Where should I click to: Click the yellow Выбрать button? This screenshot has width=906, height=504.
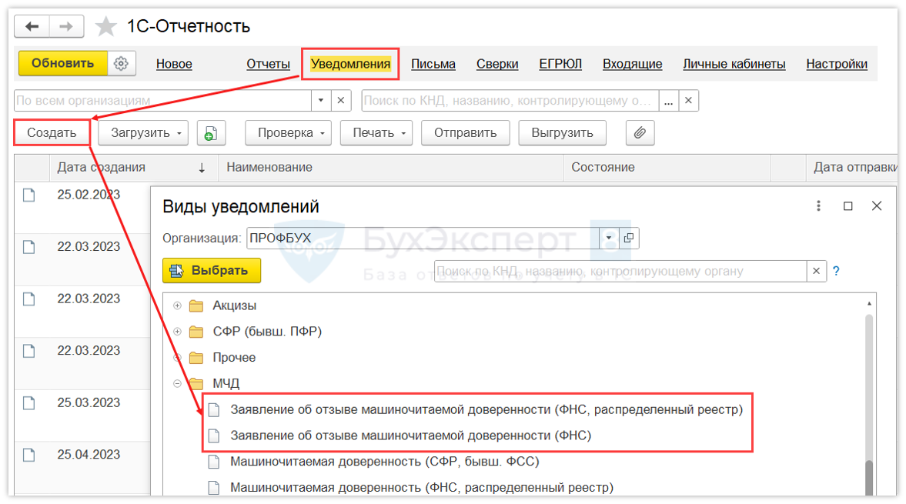(212, 271)
